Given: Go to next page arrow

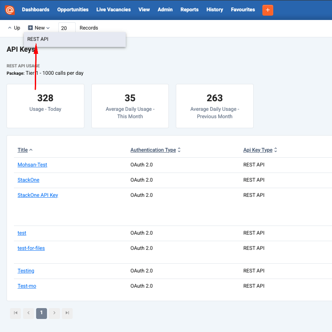Looking at the screenshot, I should (54, 313).
